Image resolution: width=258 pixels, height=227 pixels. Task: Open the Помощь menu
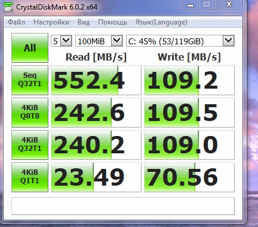click(x=112, y=22)
